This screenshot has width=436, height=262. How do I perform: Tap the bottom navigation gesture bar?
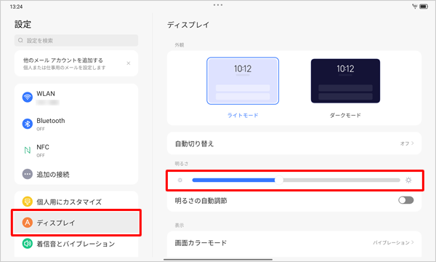(x=218, y=259)
